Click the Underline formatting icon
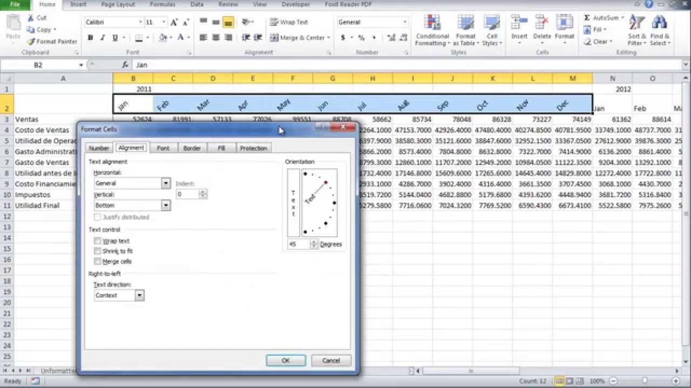Image resolution: width=691 pixels, height=388 pixels. [115, 38]
